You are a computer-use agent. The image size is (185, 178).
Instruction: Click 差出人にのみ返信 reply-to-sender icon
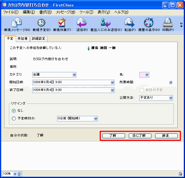tap(106, 23)
